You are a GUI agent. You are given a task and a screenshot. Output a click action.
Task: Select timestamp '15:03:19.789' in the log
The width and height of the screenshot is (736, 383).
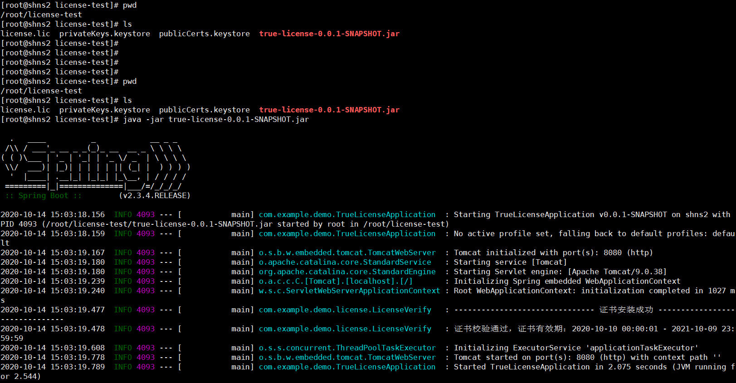(78, 367)
